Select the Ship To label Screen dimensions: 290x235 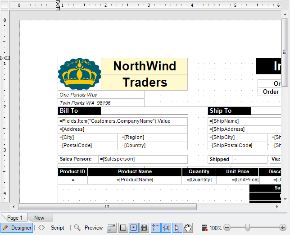point(229,111)
